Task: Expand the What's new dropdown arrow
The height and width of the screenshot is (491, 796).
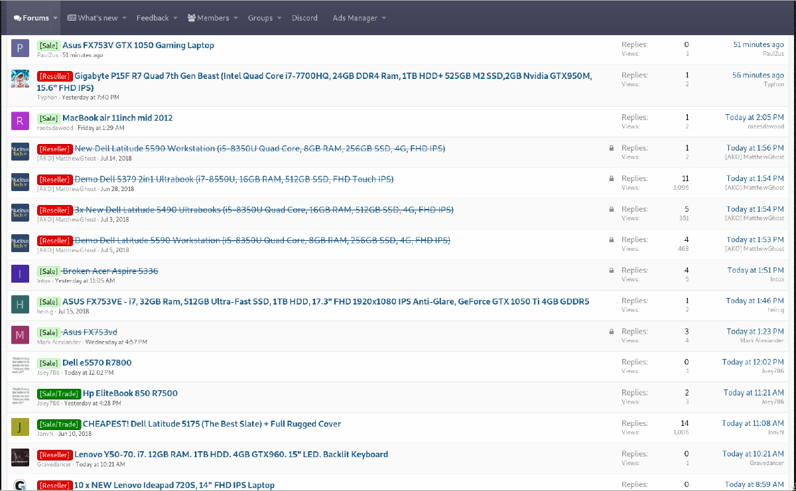Action: pyautogui.click(x=123, y=18)
